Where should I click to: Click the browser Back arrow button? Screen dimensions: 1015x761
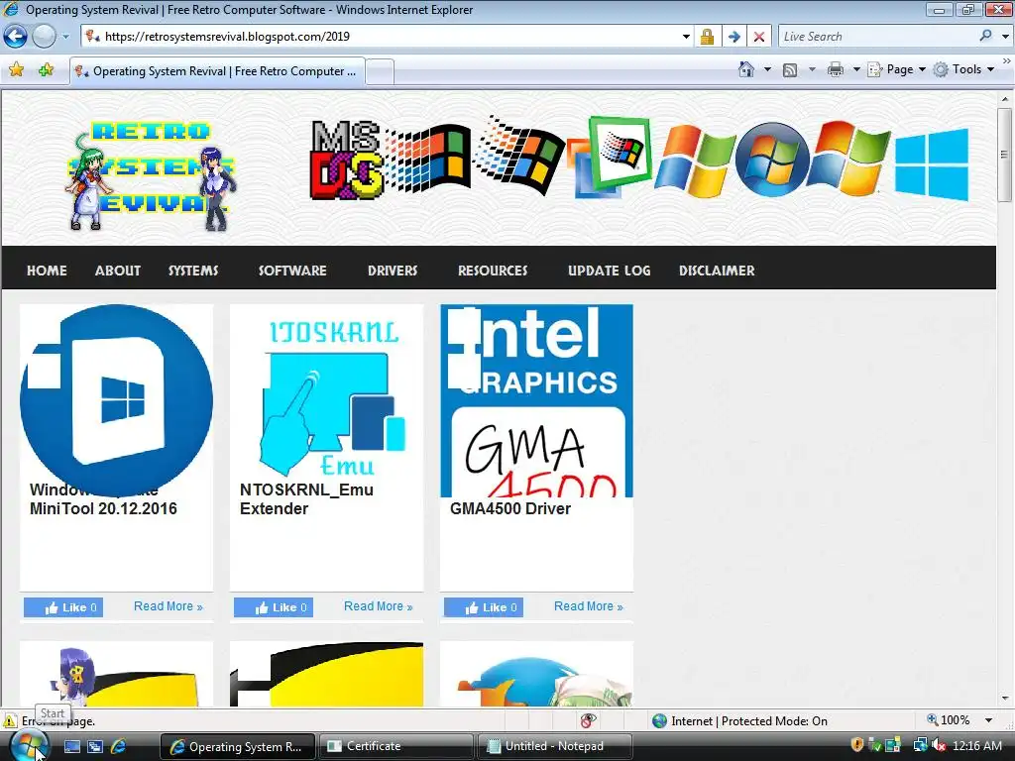pyautogui.click(x=16, y=37)
